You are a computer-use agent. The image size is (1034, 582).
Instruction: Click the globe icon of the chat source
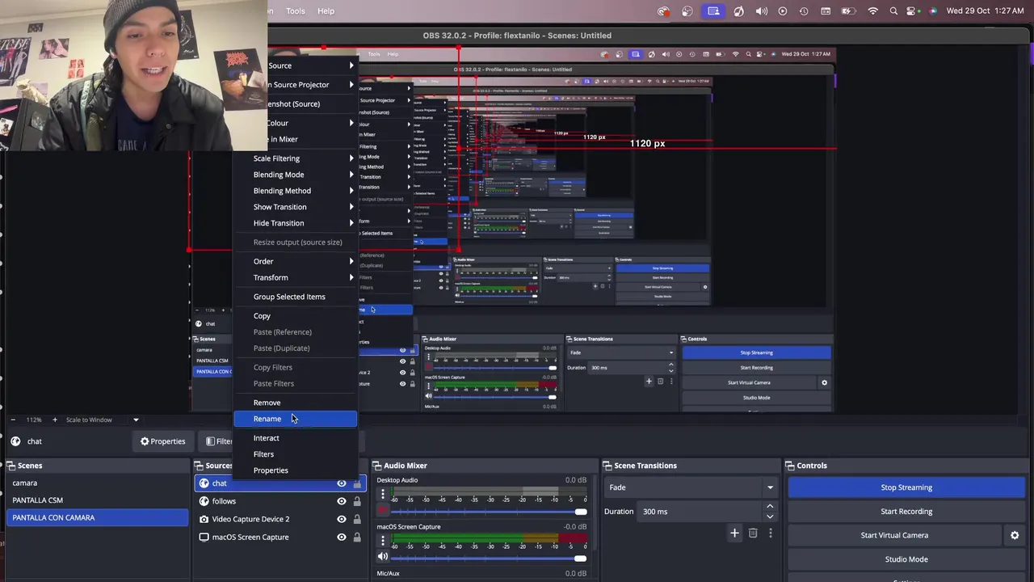pyautogui.click(x=204, y=483)
